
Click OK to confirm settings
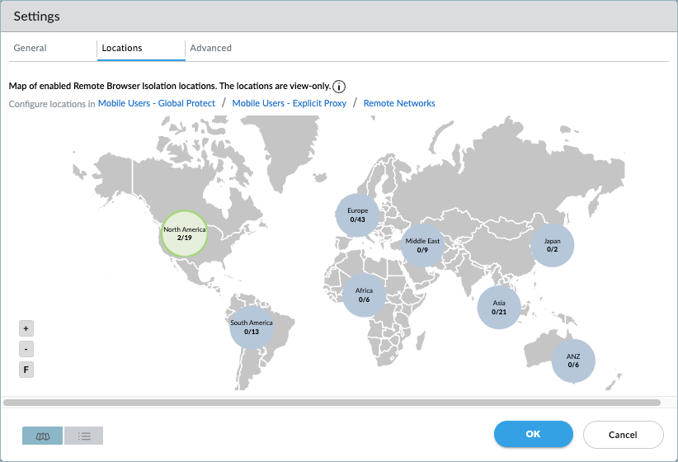(533, 434)
